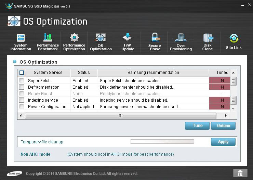Click the upper vertical scrollbar grip

point(233,81)
